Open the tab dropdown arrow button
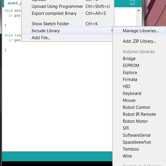This screenshot has width=166, height=166. tap(132, 2)
